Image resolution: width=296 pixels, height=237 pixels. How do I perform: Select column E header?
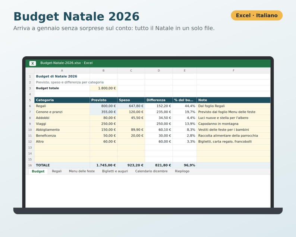185,71
